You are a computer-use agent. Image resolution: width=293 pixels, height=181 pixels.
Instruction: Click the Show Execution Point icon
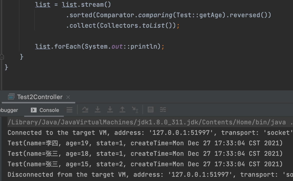pyautogui.click(x=70, y=110)
